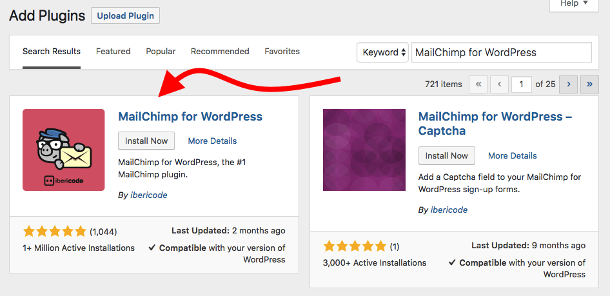Viewport: 610px width, 296px height.
Task: Open ibericode author link for MailChimp for WordPress
Action: point(148,195)
